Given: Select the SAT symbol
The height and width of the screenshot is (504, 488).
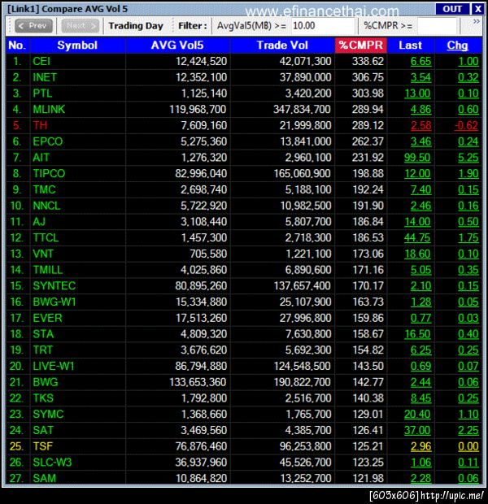Looking at the screenshot, I should (x=43, y=430).
